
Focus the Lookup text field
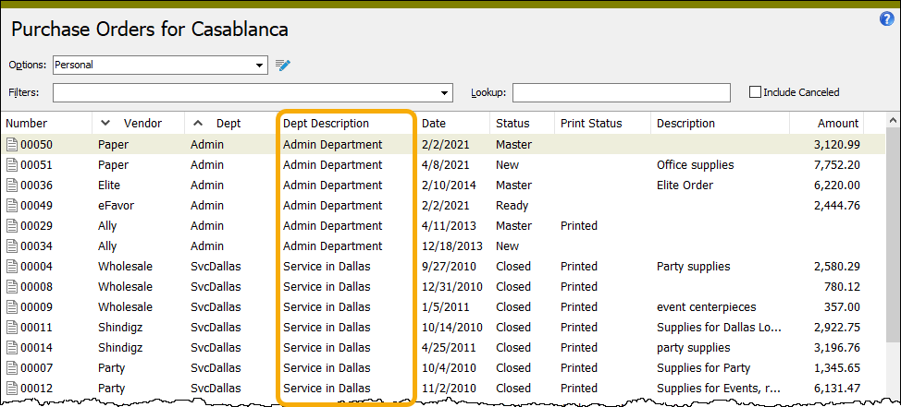(x=621, y=93)
